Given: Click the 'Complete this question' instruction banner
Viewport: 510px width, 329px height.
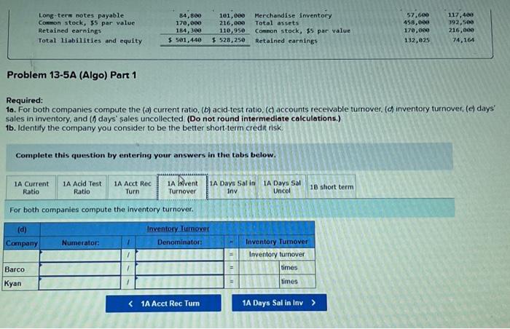Looking at the screenshot, I should [x=229, y=156].
